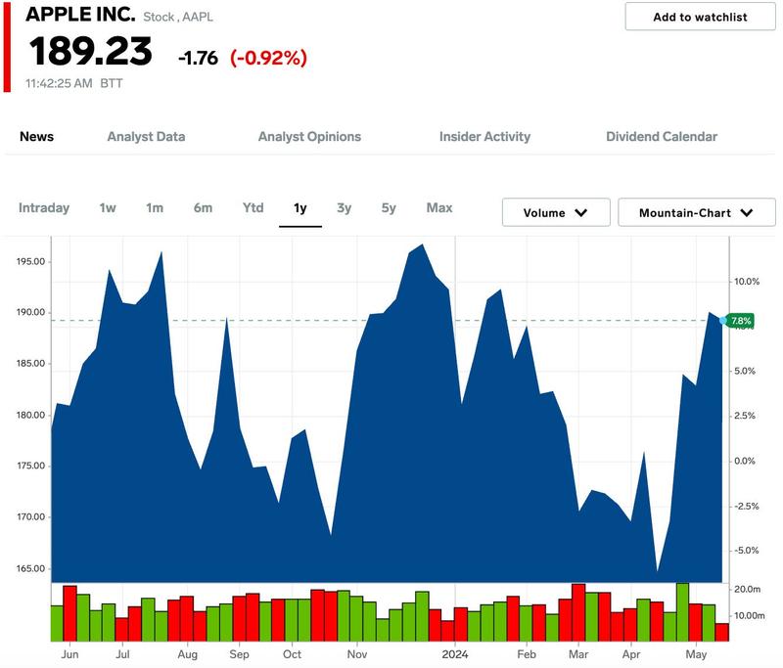Image resolution: width=783 pixels, height=668 pixels.
Task: Click the 170.00 price axis label
Action: [x=30, y=516]
